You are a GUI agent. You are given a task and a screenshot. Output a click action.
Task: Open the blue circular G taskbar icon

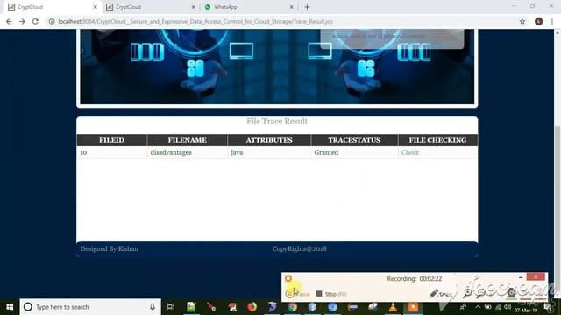[332, 307]
